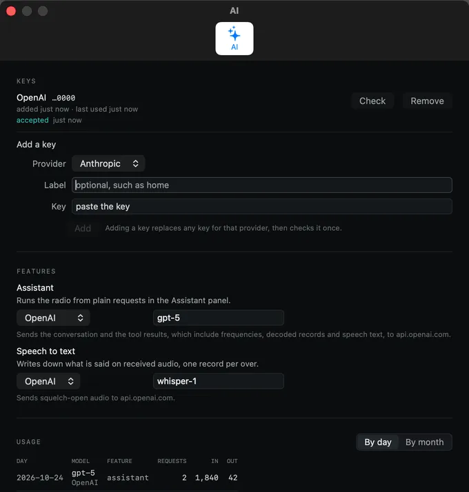Image resolution: width=469 pixels, height=492 pixels.
Task: Select the AI sparkle toolbar tab
Action: (x=234, y=39)
